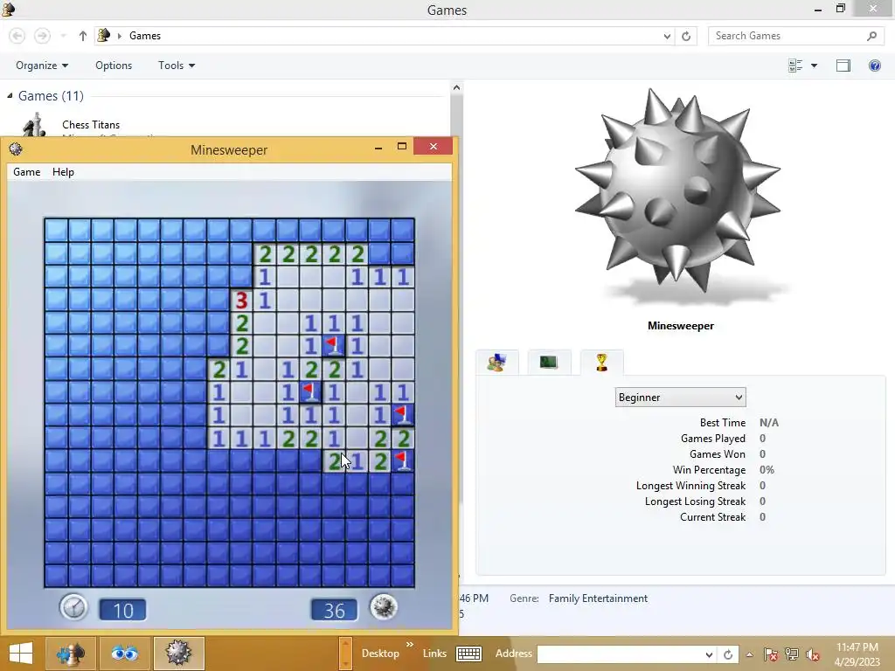Click the taskbar Address input field
Image resolution: width=895 pixels, height=671 pixels.
[619, 654]
